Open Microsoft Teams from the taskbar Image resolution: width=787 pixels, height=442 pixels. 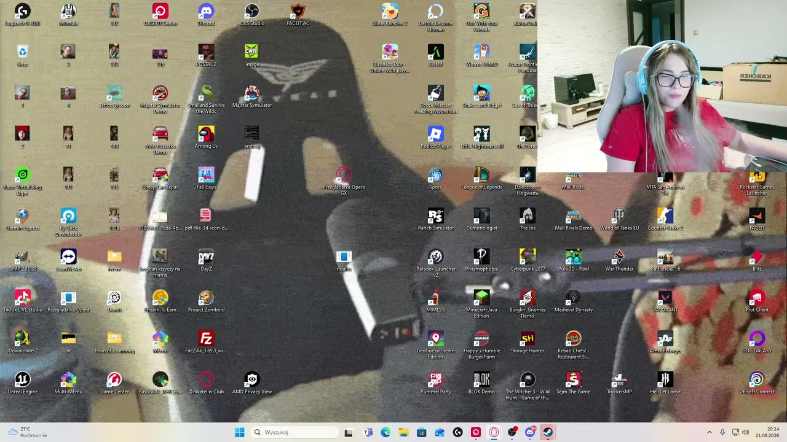(368, 432)
